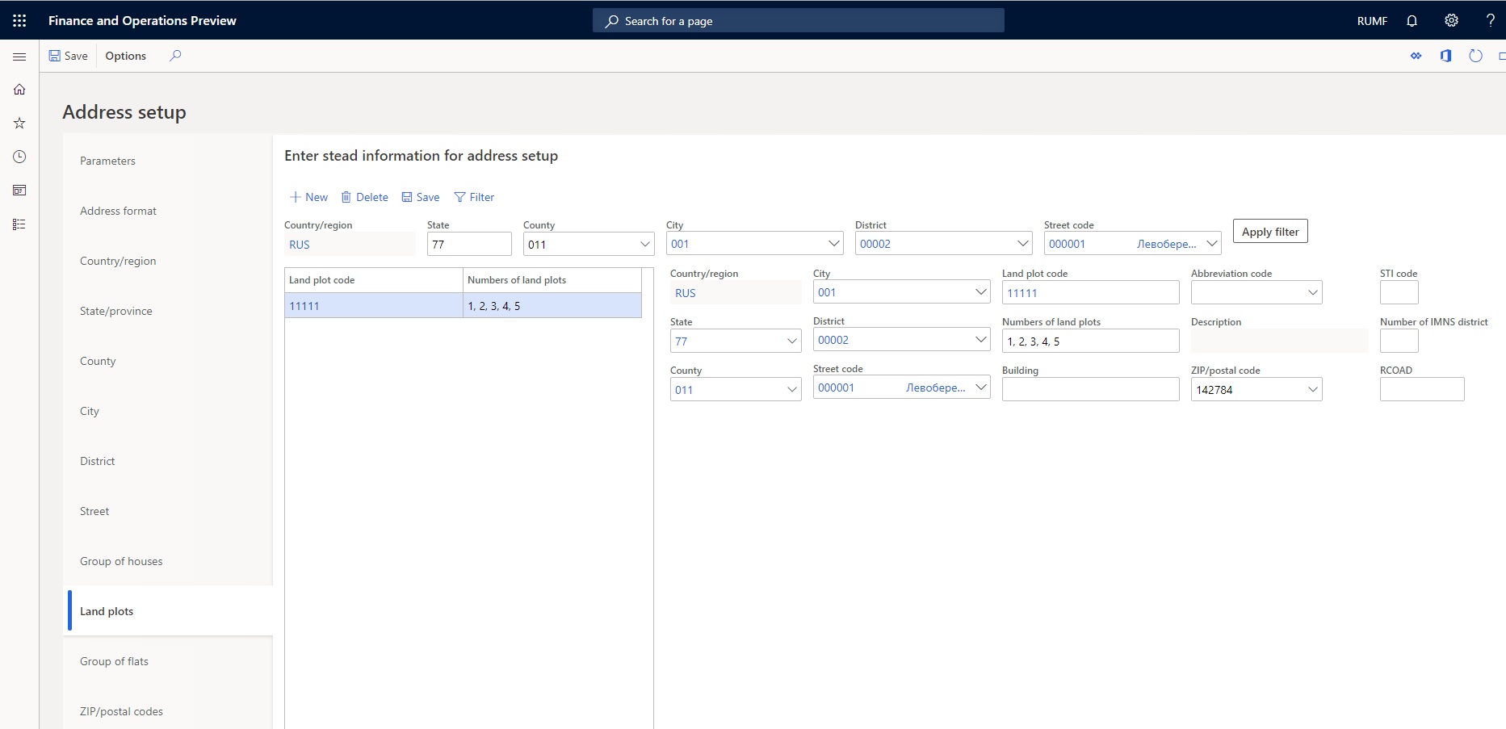Open the Home icon in left navigation
This screenshot has height=729, width=1506.
click(x=19, y=89)
